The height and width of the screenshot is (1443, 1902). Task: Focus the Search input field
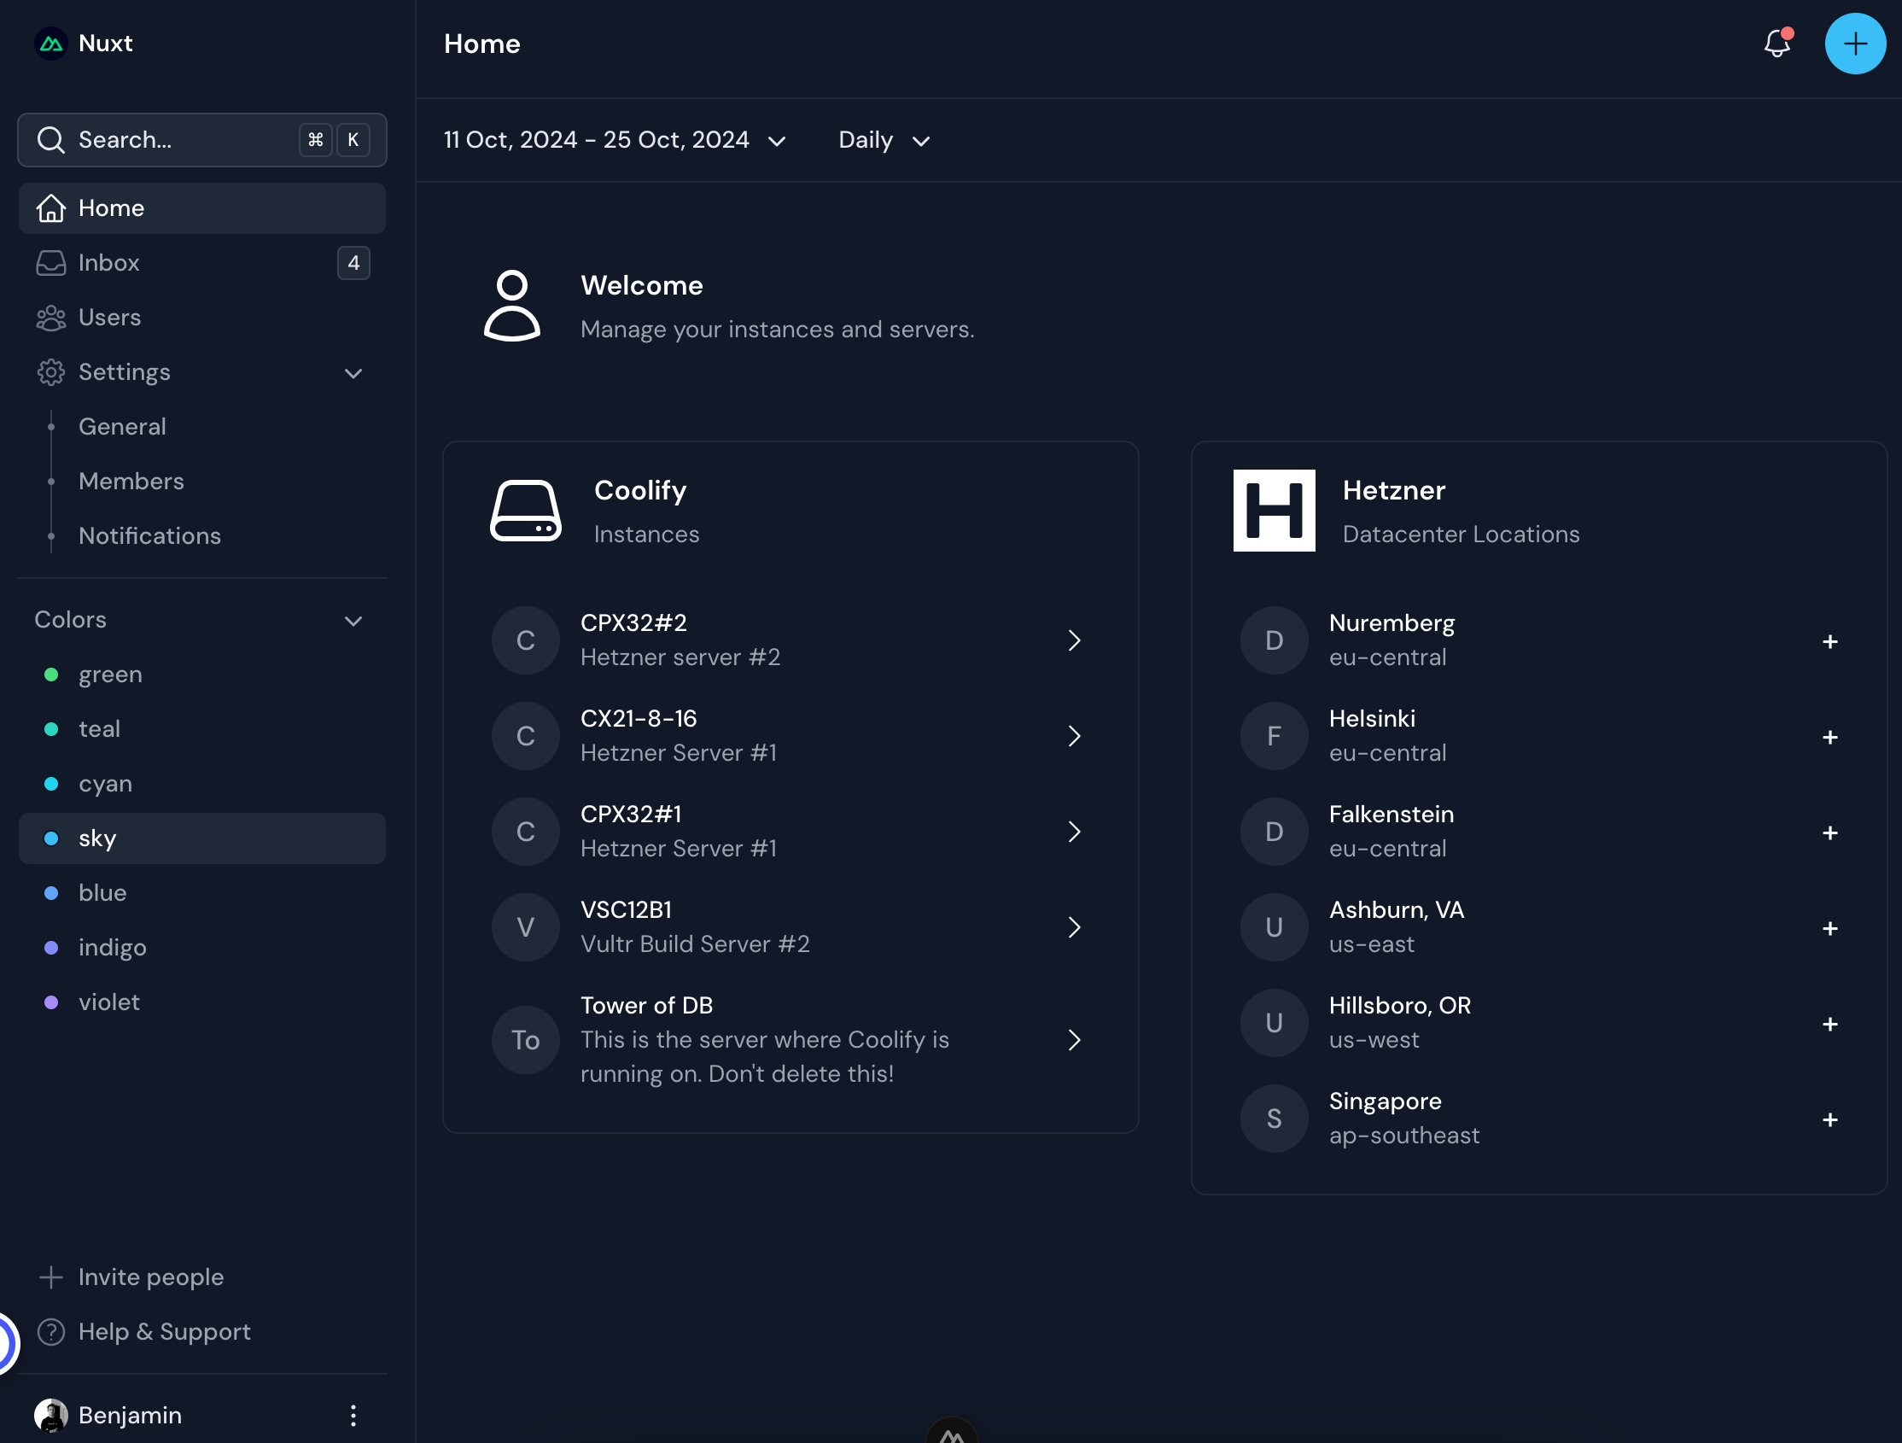tap(202, 139)
